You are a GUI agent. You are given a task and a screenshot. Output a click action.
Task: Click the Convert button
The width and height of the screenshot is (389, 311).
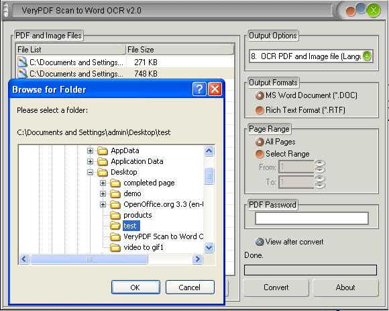pos(276,287)
